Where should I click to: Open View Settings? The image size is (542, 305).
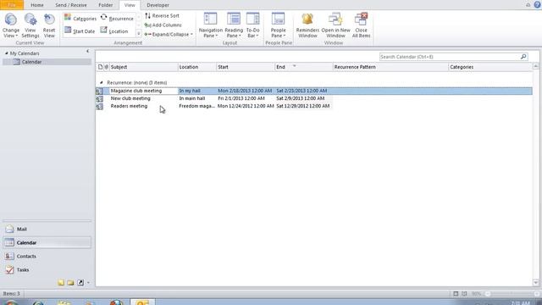coord(30,25)
